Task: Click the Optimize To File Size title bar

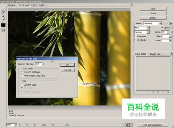Action: tap(47, 59)
